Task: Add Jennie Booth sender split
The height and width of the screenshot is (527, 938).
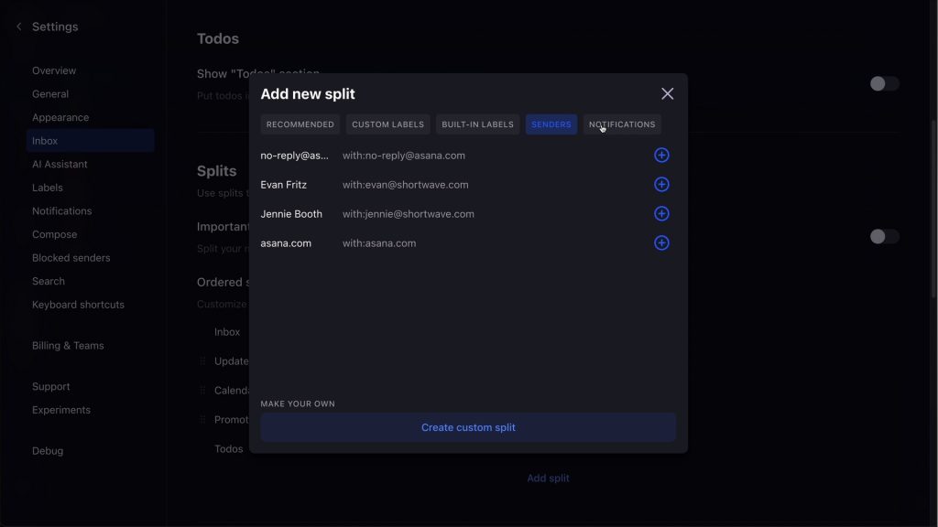Action: (661, 214)
